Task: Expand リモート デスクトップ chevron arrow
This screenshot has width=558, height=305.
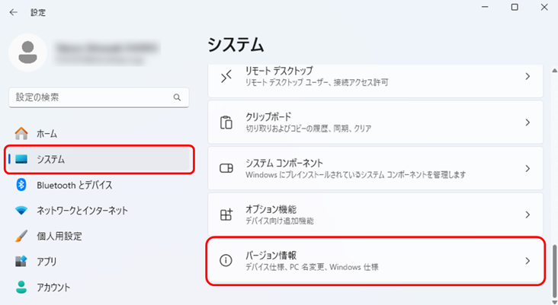Action: [x=528, y=76]
